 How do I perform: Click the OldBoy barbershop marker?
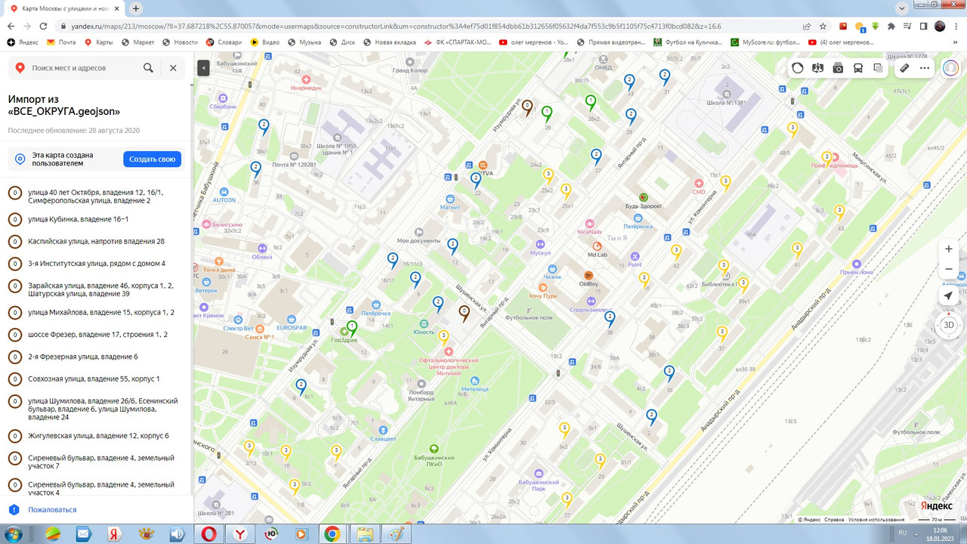tap(589, 275)
